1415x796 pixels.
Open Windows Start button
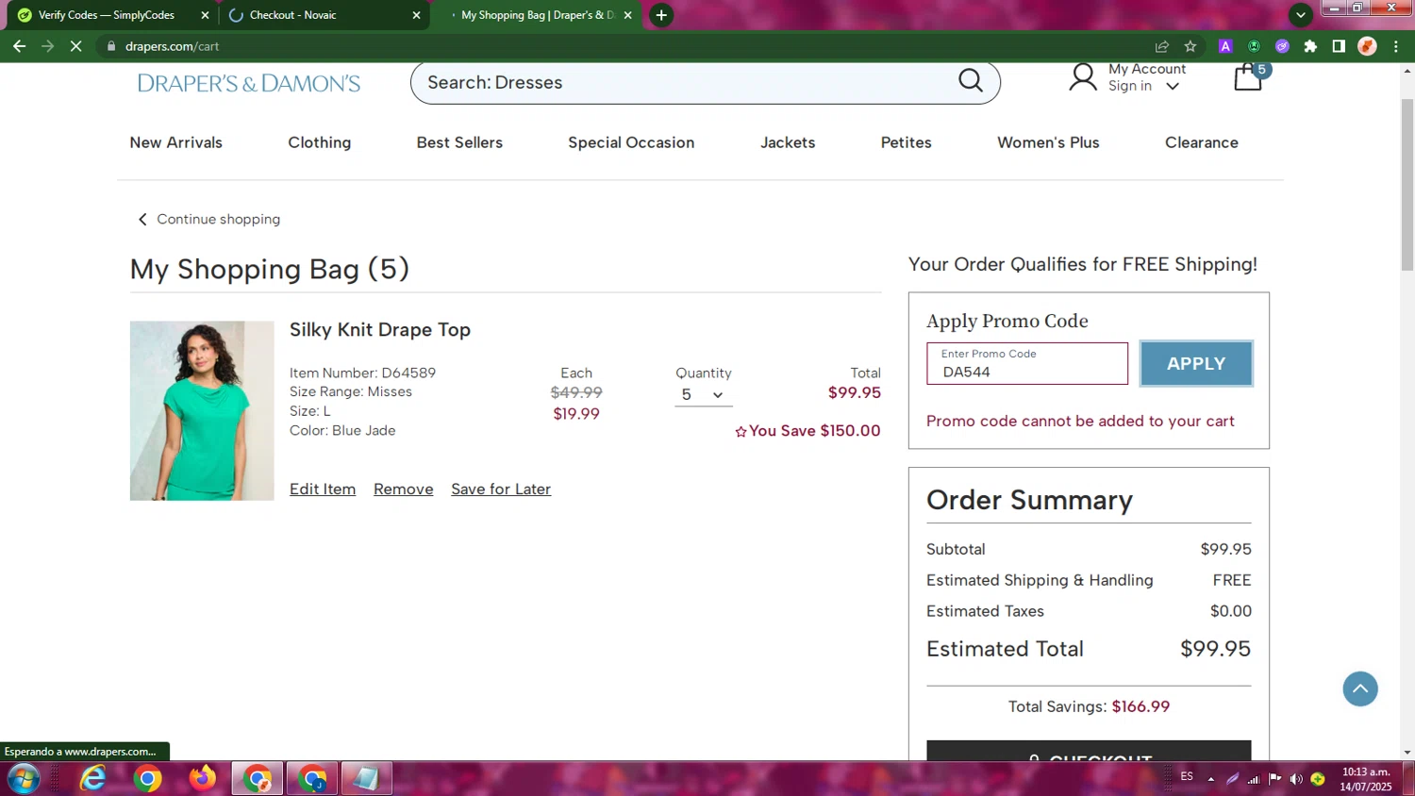[23, 779]
